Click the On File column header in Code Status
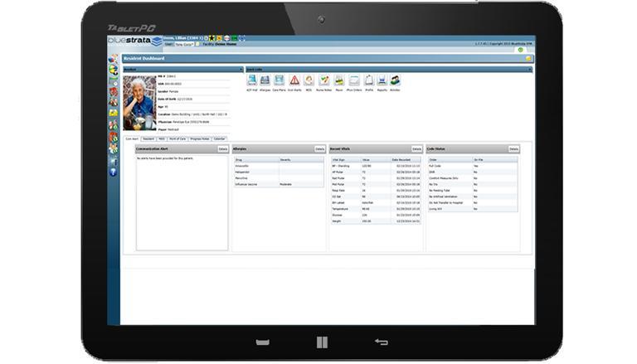This screenshot has width=637, height=364. click(495, 160)
